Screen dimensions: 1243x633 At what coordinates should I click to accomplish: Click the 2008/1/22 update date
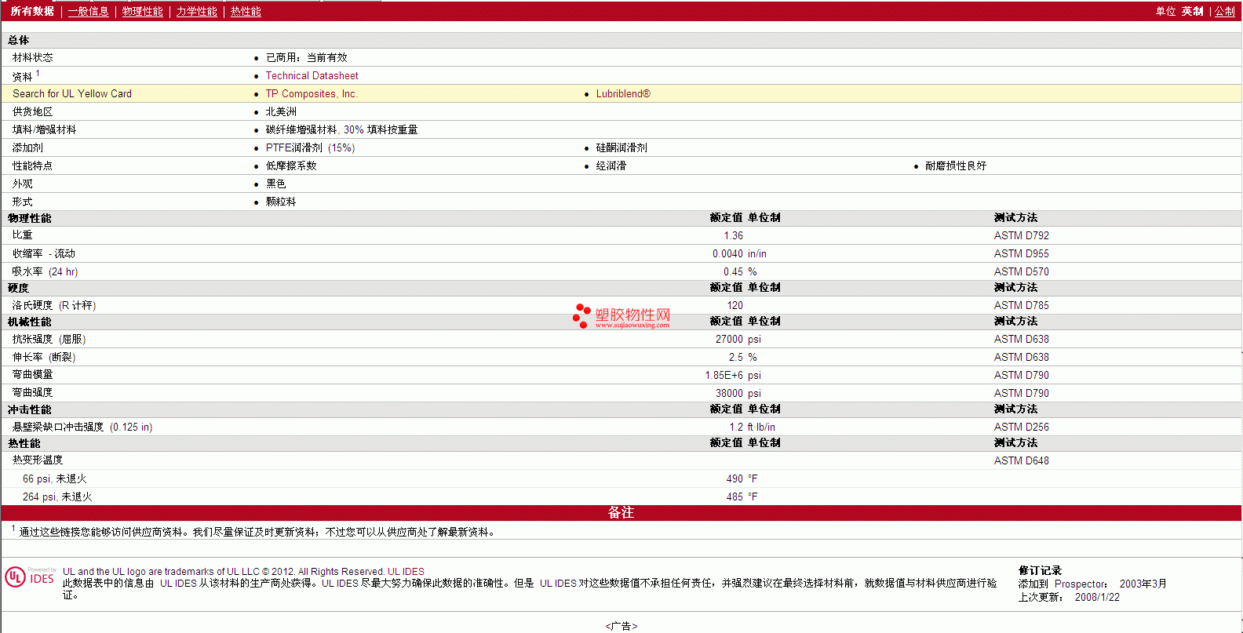pyautogui.click(x=1097, y=597)
